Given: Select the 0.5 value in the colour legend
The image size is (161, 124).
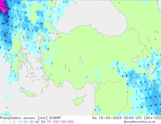Looking at the screenshot, I should (4, 122).
